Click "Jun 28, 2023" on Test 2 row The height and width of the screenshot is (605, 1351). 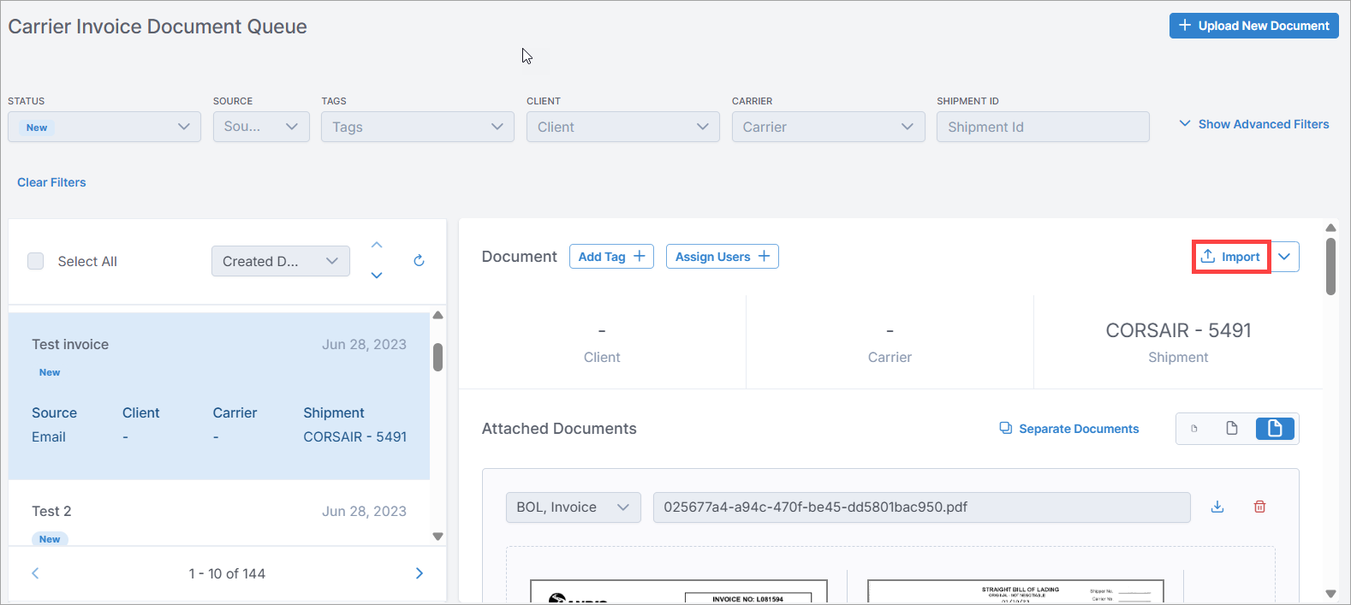(x=364, y=511)
